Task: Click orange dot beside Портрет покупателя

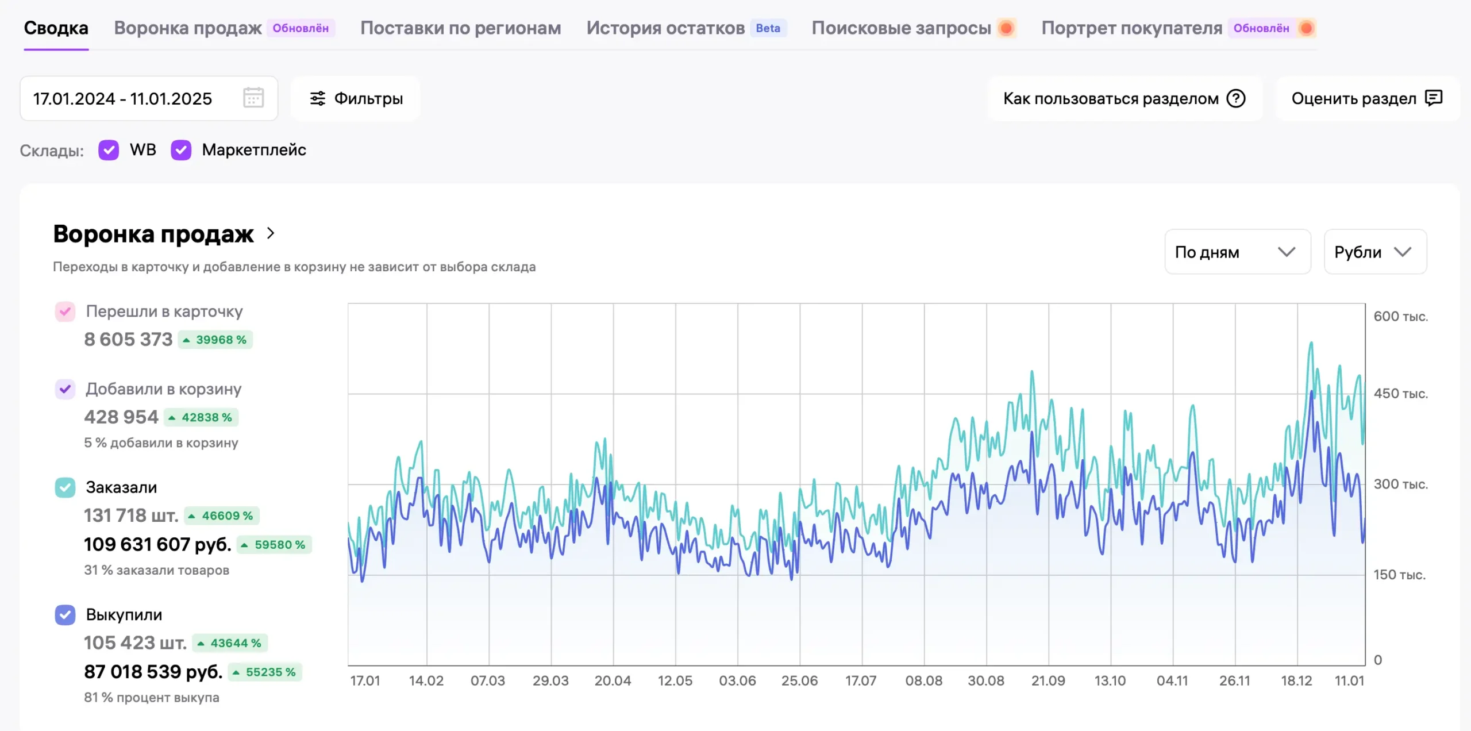Action: [x=1306, y=28]
